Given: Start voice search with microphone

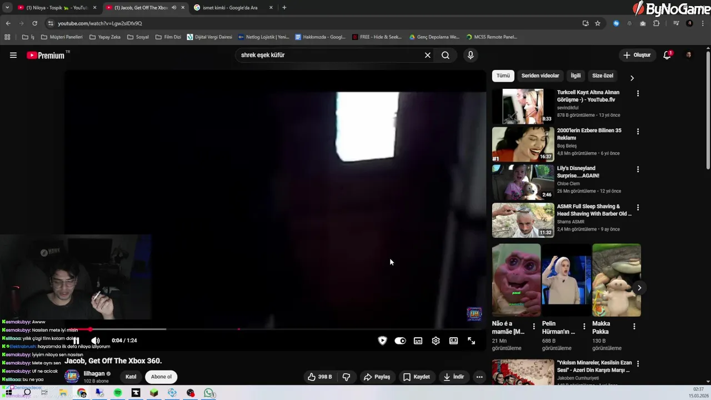Looking at the screenshot, I should tap(470, 55).
